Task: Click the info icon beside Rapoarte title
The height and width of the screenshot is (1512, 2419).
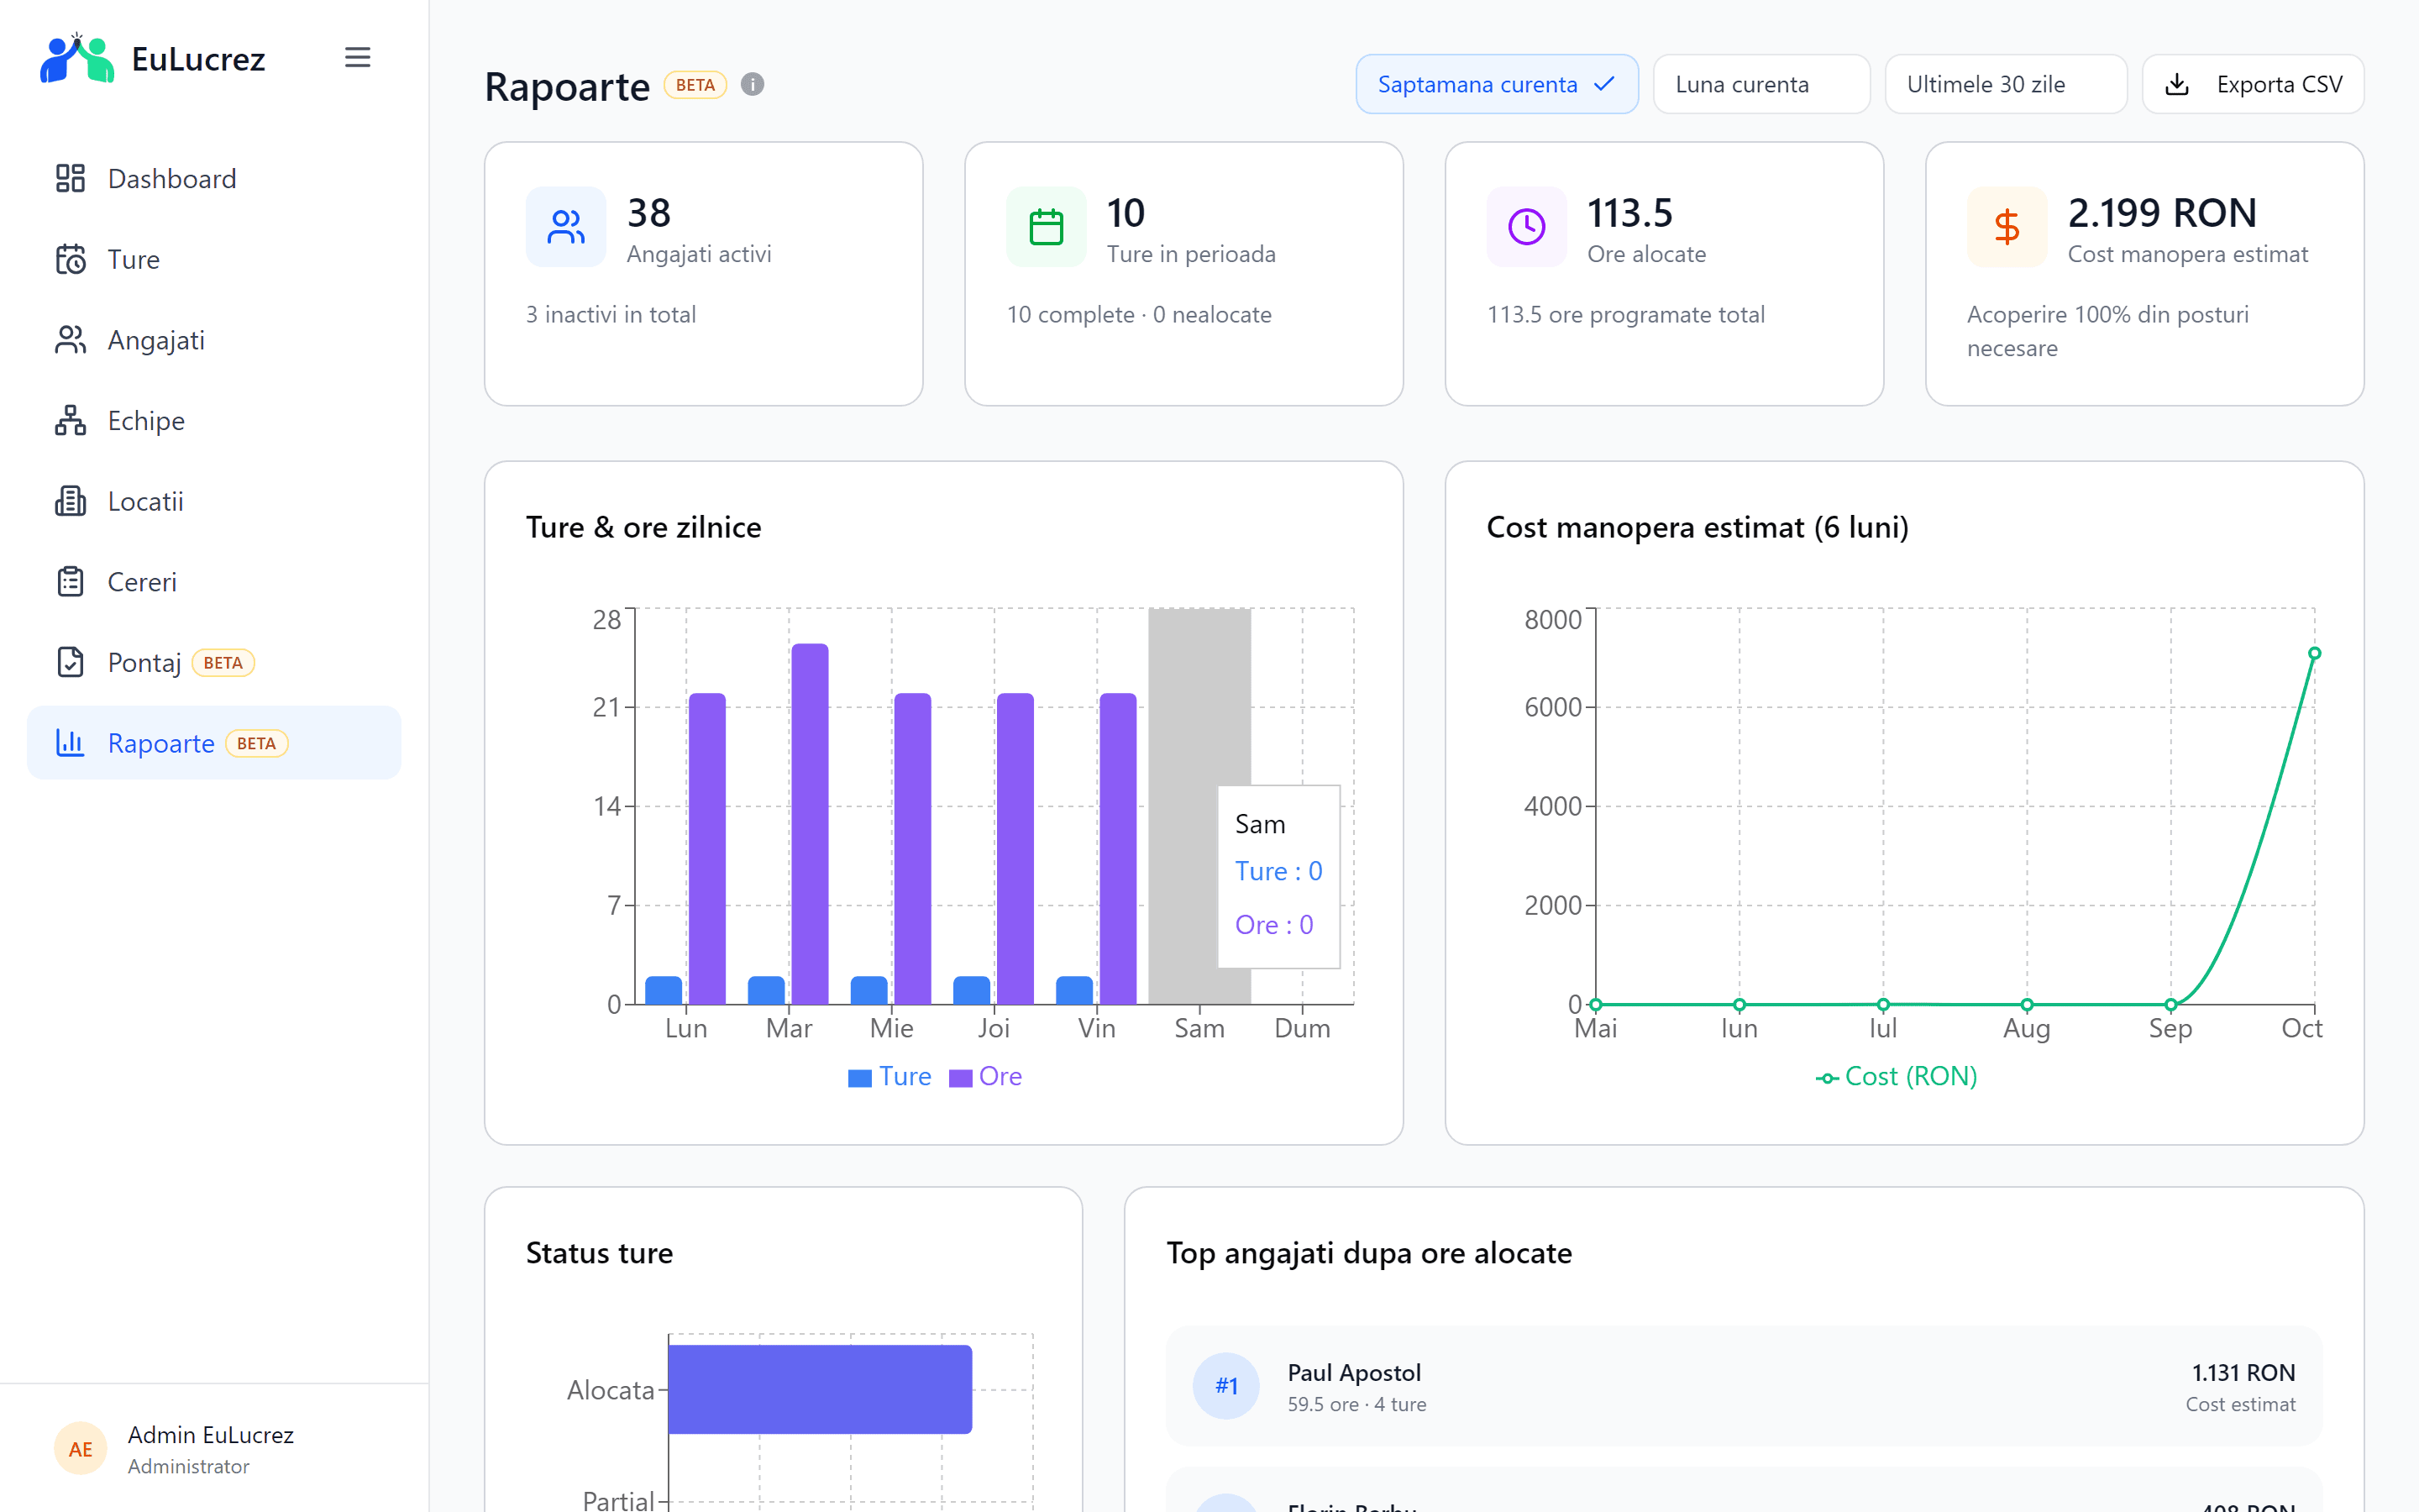Action: click(x=753, y=85)
